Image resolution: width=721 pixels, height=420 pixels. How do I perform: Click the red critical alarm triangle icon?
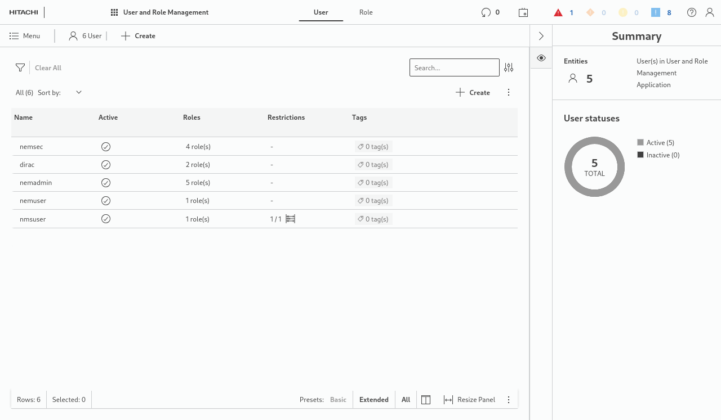558,12
